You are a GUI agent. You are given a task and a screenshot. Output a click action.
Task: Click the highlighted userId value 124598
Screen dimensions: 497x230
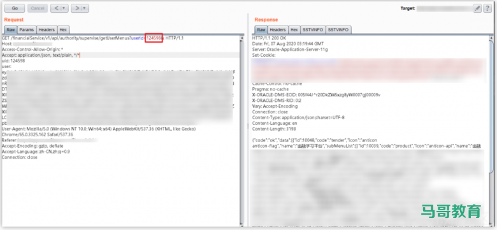tap(154, 38)
